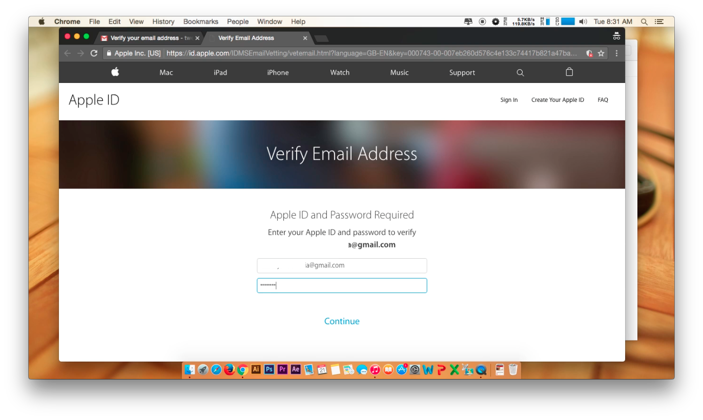Screen dimensions: 703x420
Task: Open the App Store from the dock
Action: [402, 369]
